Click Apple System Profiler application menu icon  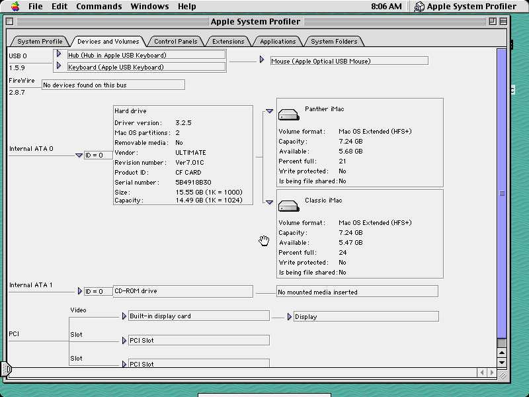point(419,7)
